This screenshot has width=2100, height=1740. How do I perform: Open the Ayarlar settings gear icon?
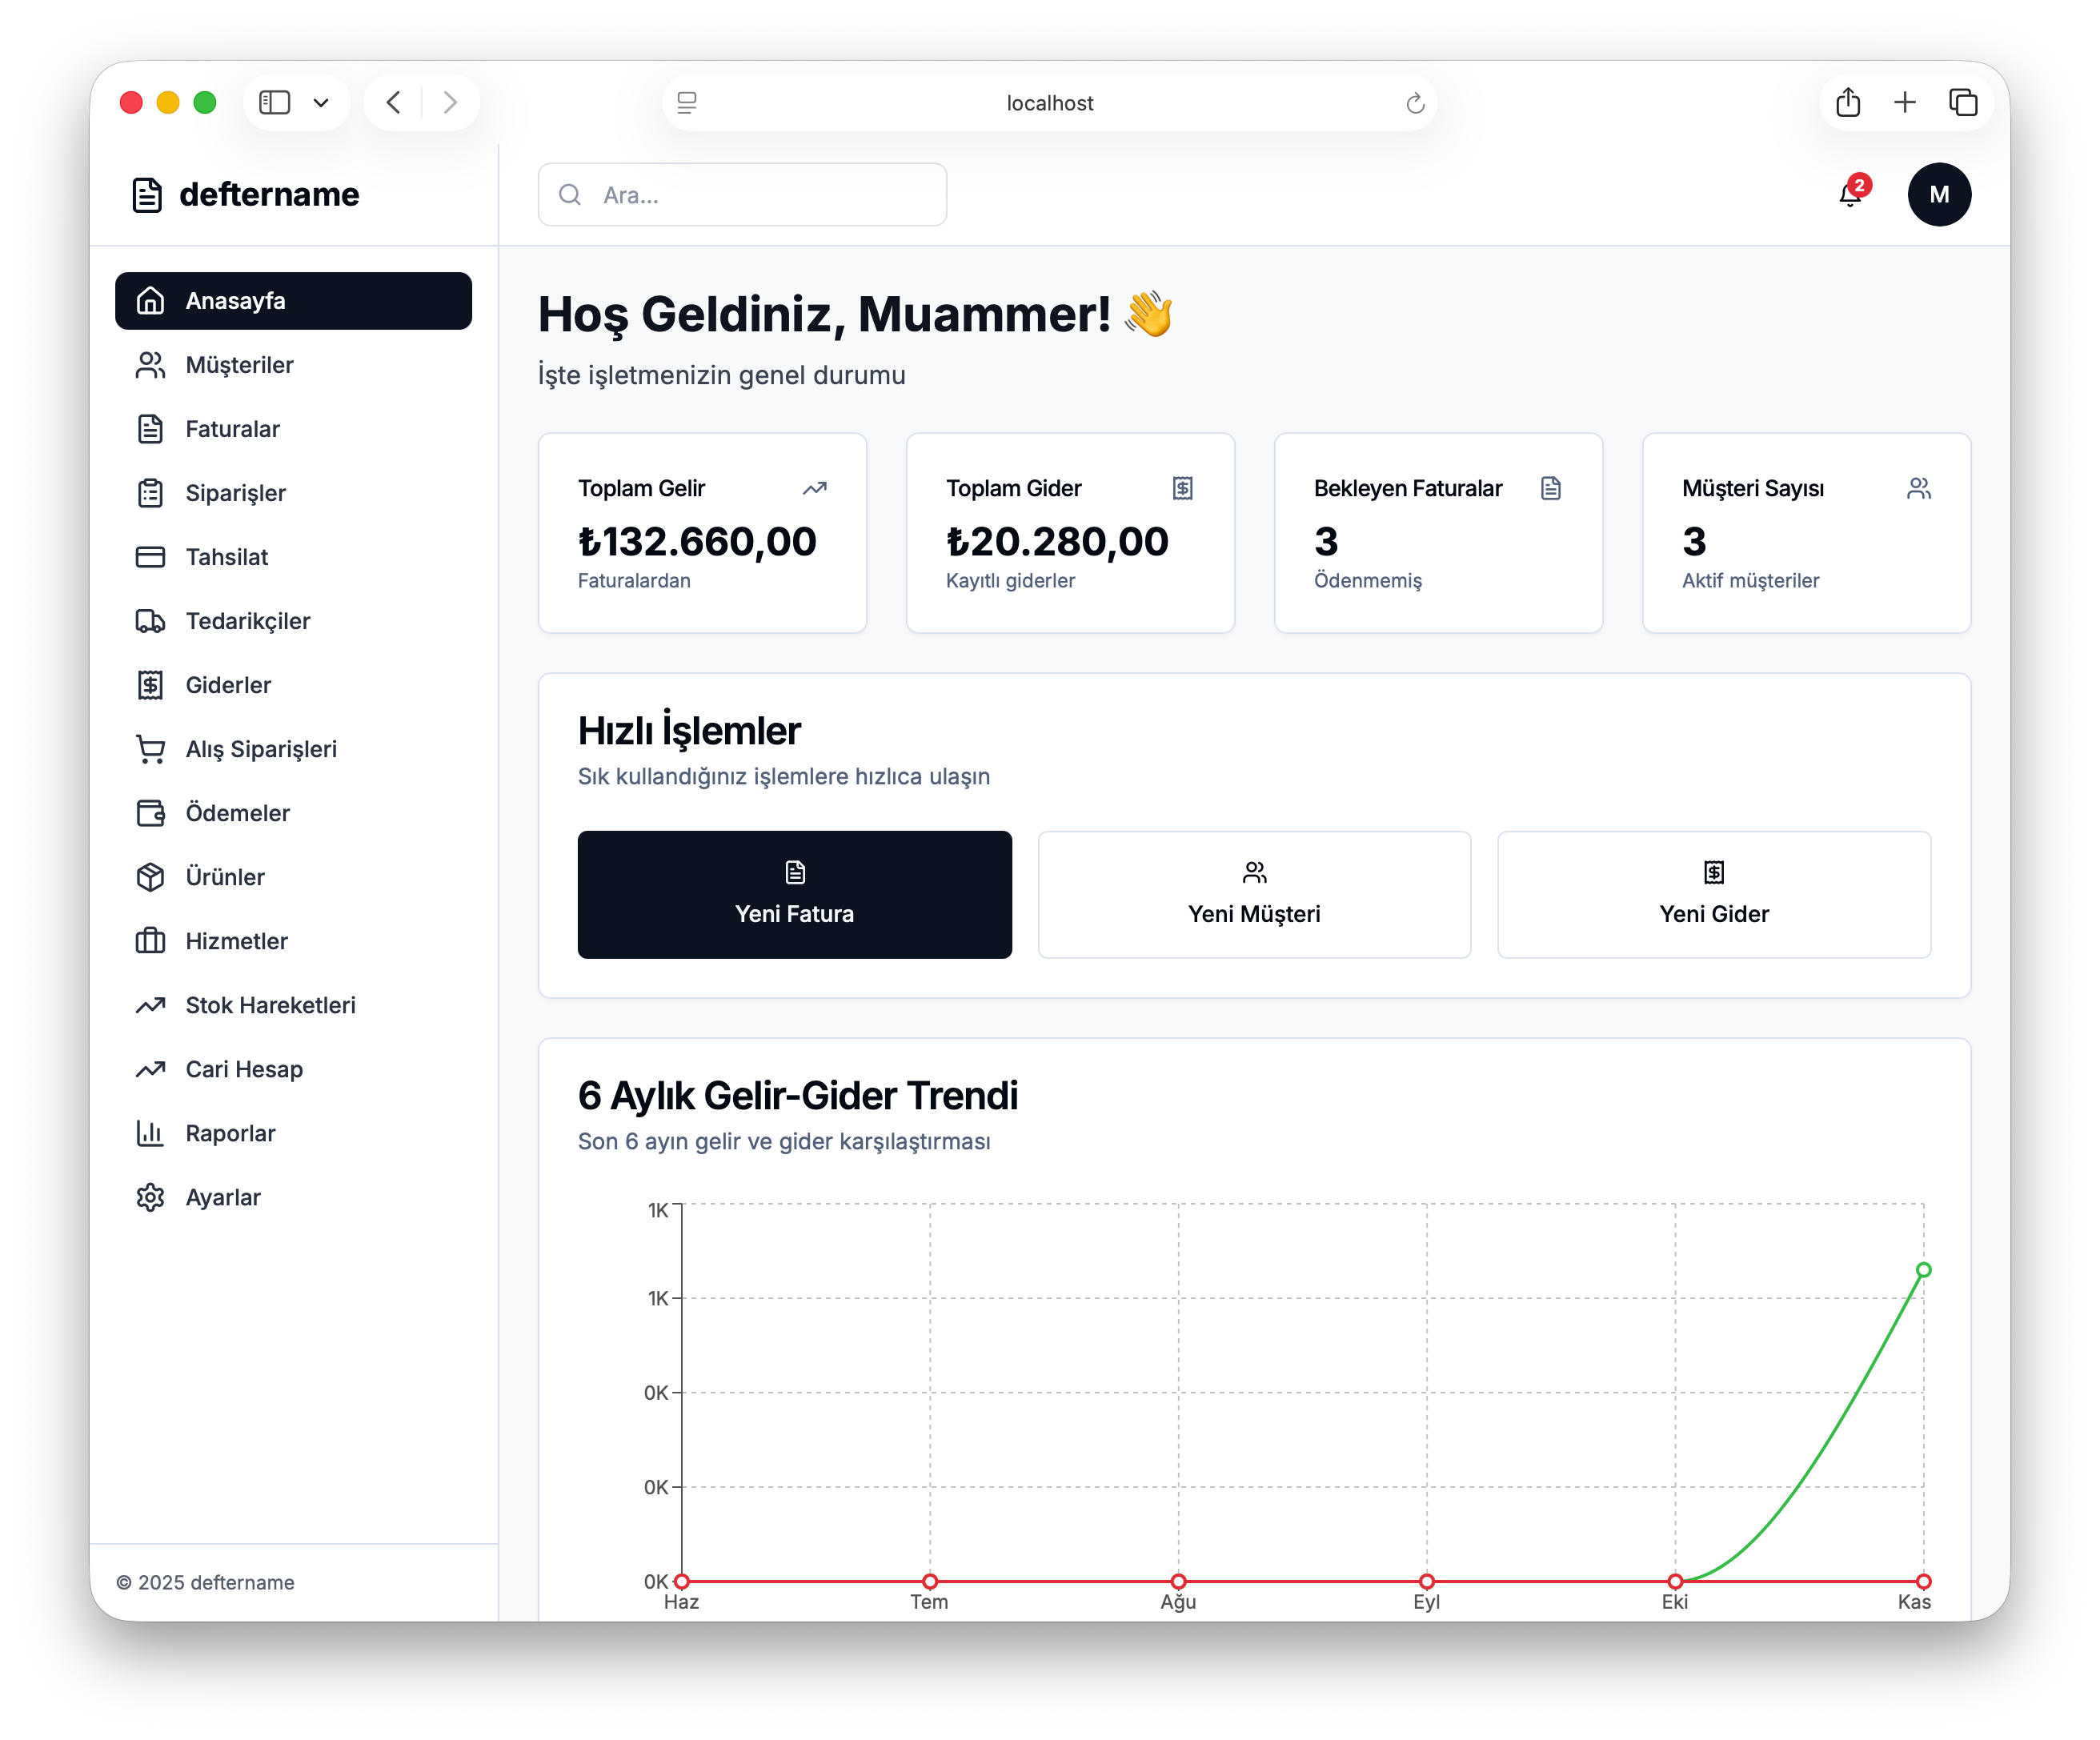click(150, 1197)
